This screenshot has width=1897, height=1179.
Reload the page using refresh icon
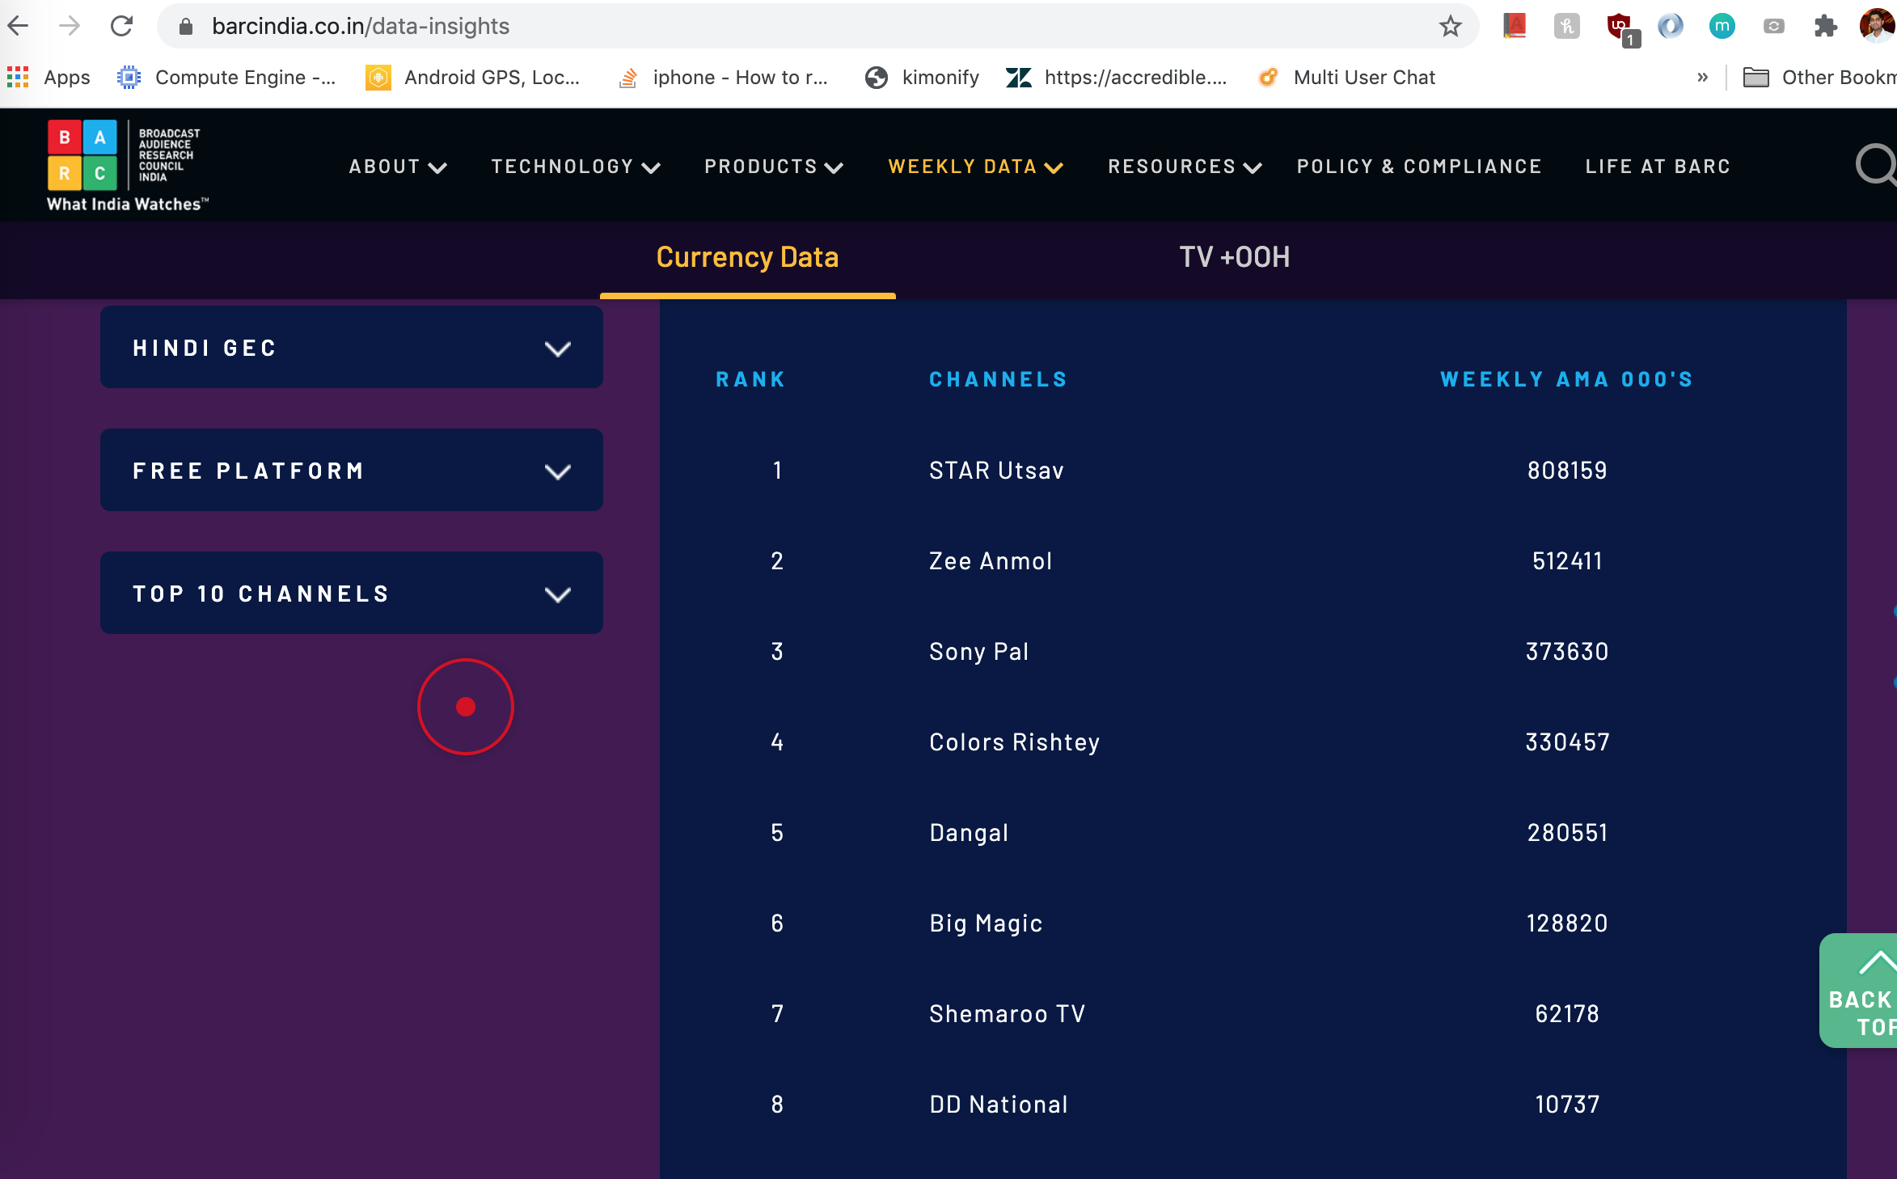(x=122, y=27)
